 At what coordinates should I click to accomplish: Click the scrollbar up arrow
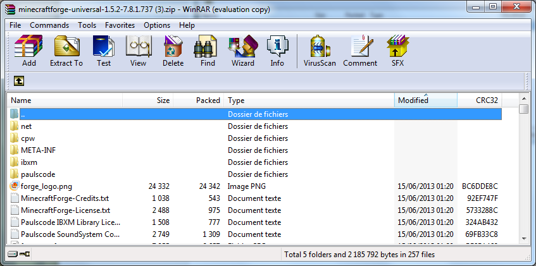click(x=524, y=99)
